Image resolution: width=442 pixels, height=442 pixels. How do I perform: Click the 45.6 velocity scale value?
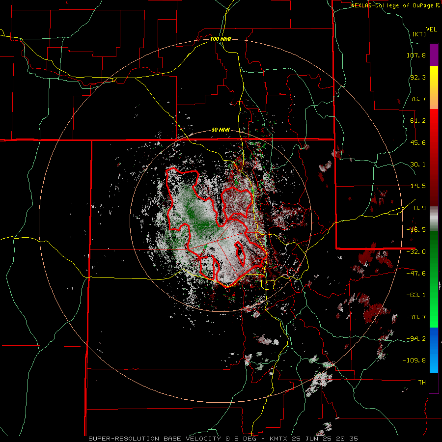[418, 142]
